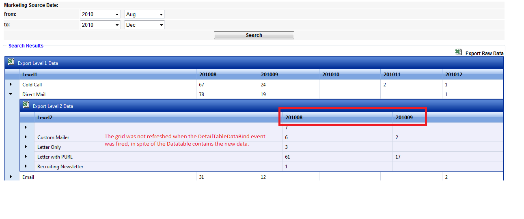Expand the Recruiting Newsletter row
Image resolution: width=524 pixels, height=219 pixels.
pos(26,166)
